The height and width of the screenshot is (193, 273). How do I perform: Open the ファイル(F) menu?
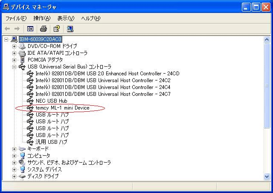(x=16, y=18)
